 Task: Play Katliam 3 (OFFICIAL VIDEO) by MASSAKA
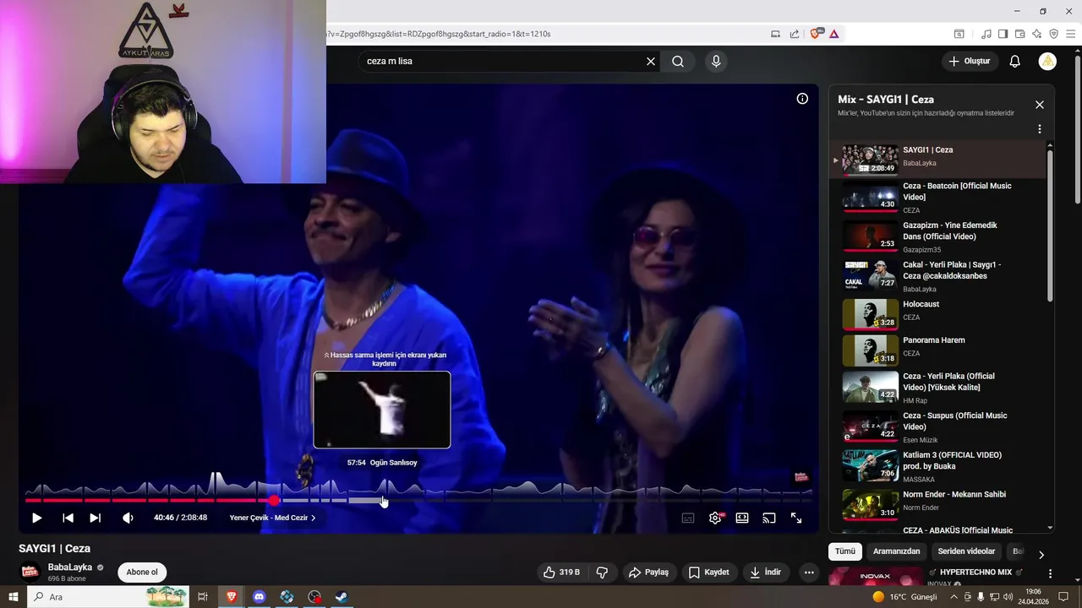click(x=937, y=466)
